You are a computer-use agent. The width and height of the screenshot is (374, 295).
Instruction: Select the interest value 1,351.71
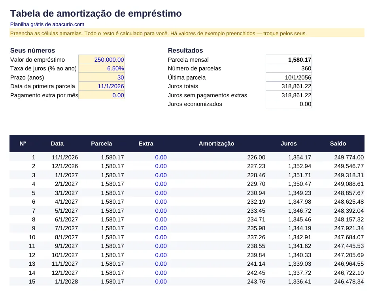tap(300, 175)
